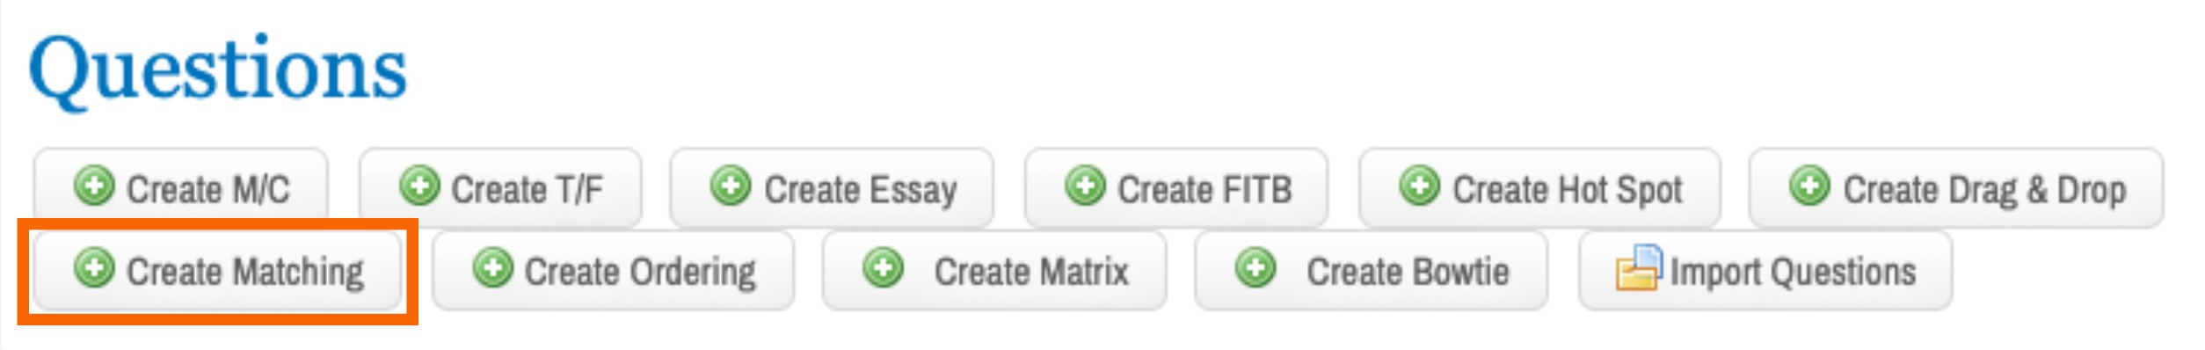Click the plus icon on Create T/F
2205x350 pixels.
(419, 186)
